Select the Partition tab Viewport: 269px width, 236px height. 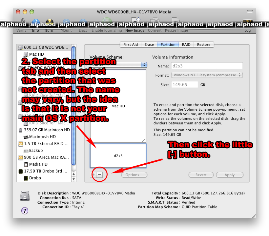[x=168, y=45]
